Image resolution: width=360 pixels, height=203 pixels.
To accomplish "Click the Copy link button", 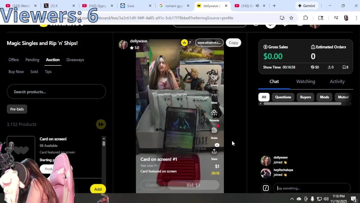I will point(233,43).
